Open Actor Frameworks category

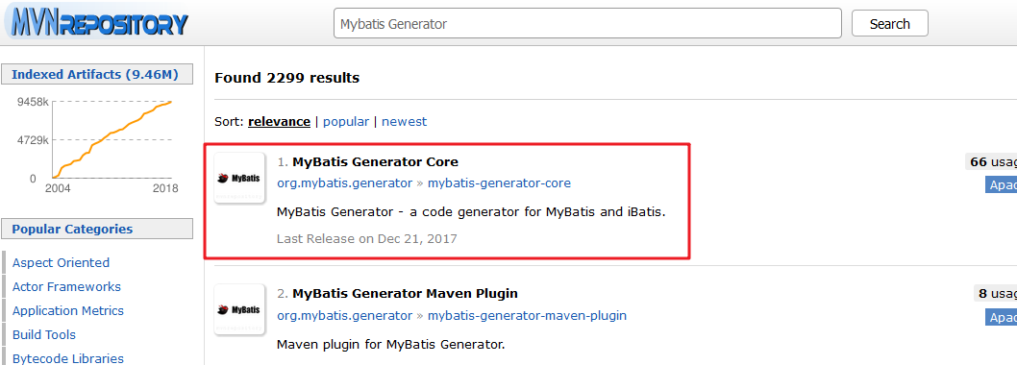click(x=66, y=286)
